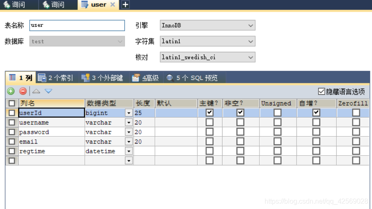Open the 字符集 latin1 dropdown
Viewport: 372px width, 209px height.
tap(208, 41)
